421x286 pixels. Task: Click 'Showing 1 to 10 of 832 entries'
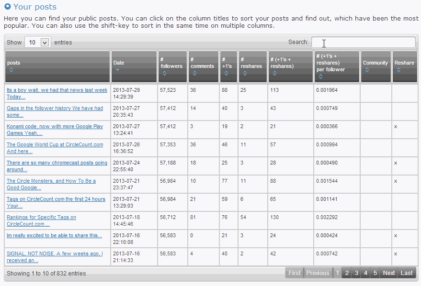click(46, 274)
